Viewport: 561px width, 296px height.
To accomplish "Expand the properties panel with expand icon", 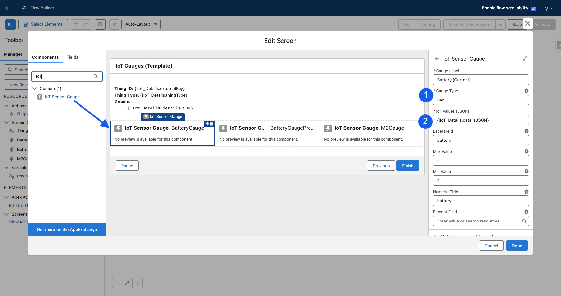I will 525,58.
